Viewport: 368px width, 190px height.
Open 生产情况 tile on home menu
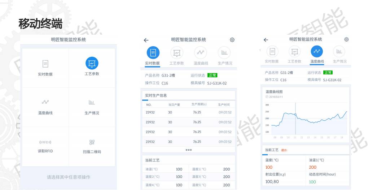coord(92,107)
